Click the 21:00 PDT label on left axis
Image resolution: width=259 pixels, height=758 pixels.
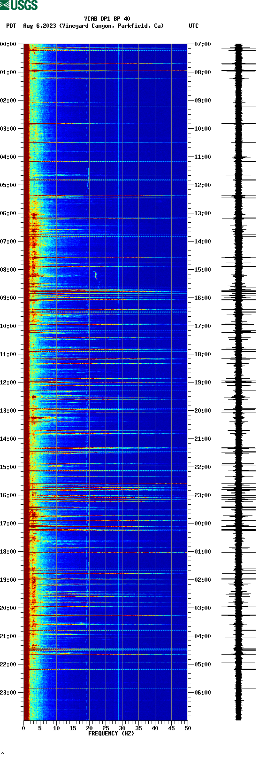pos(8,636)
